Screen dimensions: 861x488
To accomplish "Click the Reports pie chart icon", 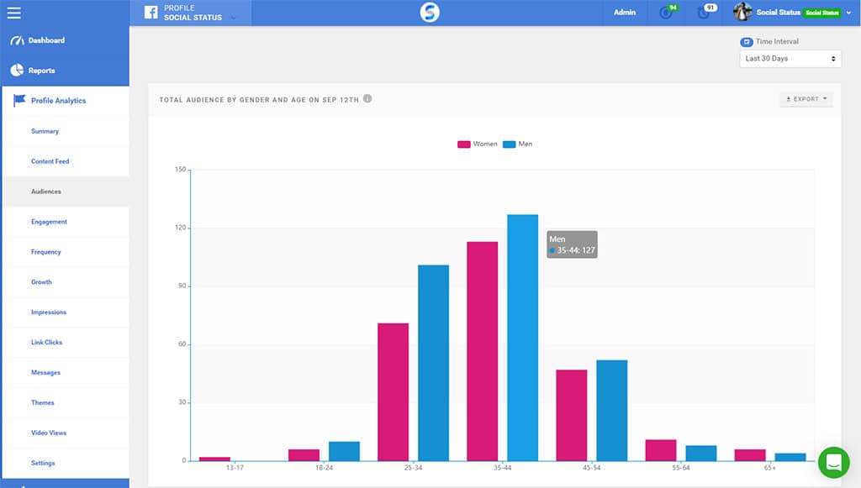I will coord(17,71).
